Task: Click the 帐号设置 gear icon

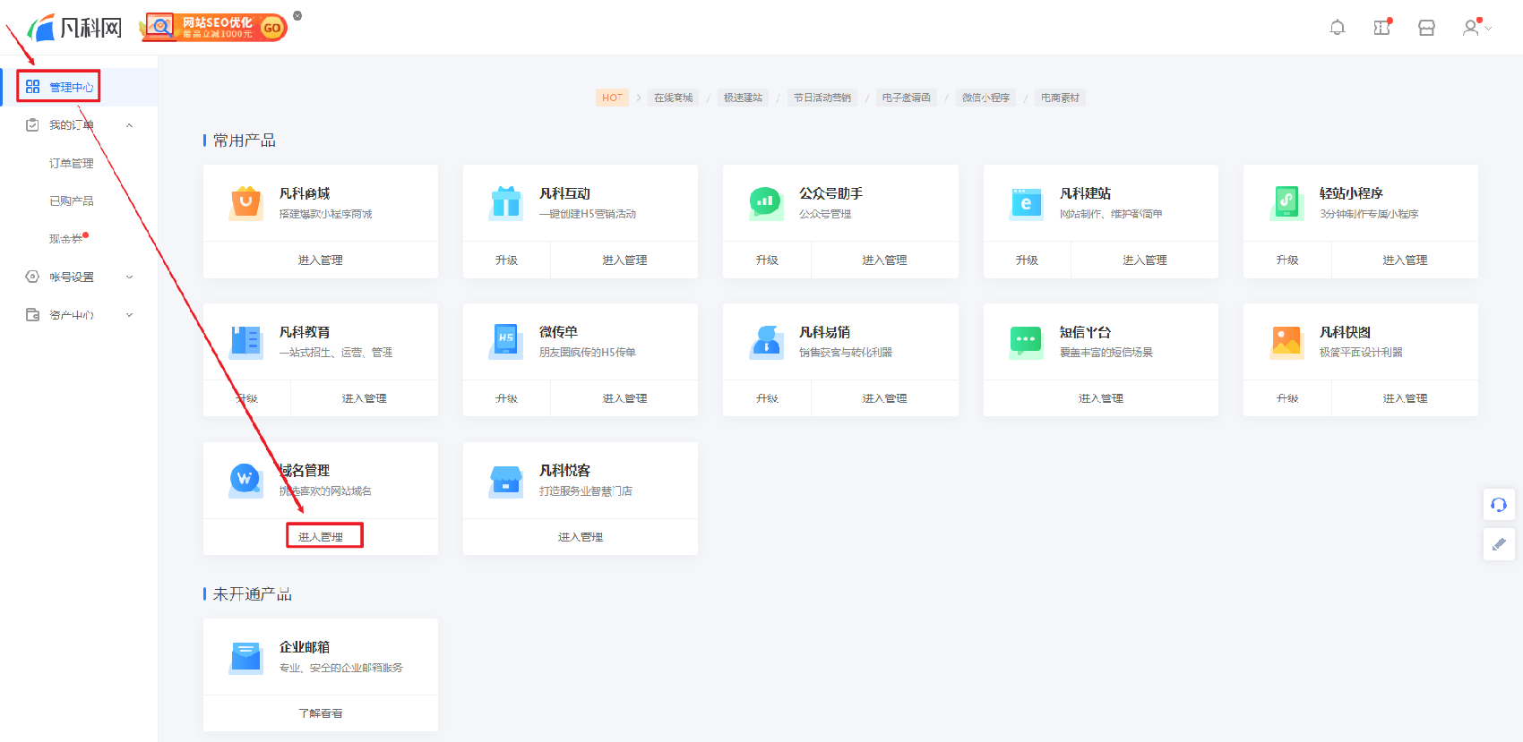Action: pyautogui.click(x=32, y=277)
